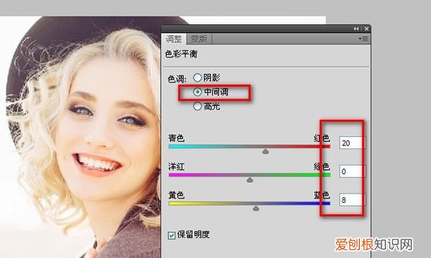Click the cyan-red value field showing 20
Viewport: 431px width, 258px height.
pyautogui.click(x=353, y=143)
